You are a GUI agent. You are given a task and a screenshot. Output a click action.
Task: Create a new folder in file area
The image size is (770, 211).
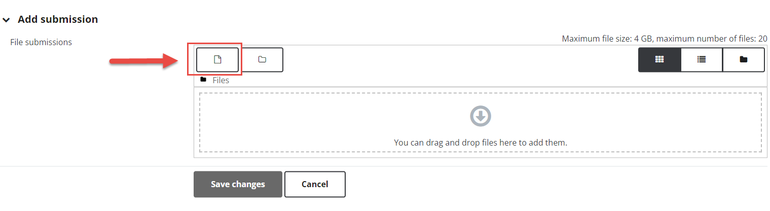click(x=262, y=60)
